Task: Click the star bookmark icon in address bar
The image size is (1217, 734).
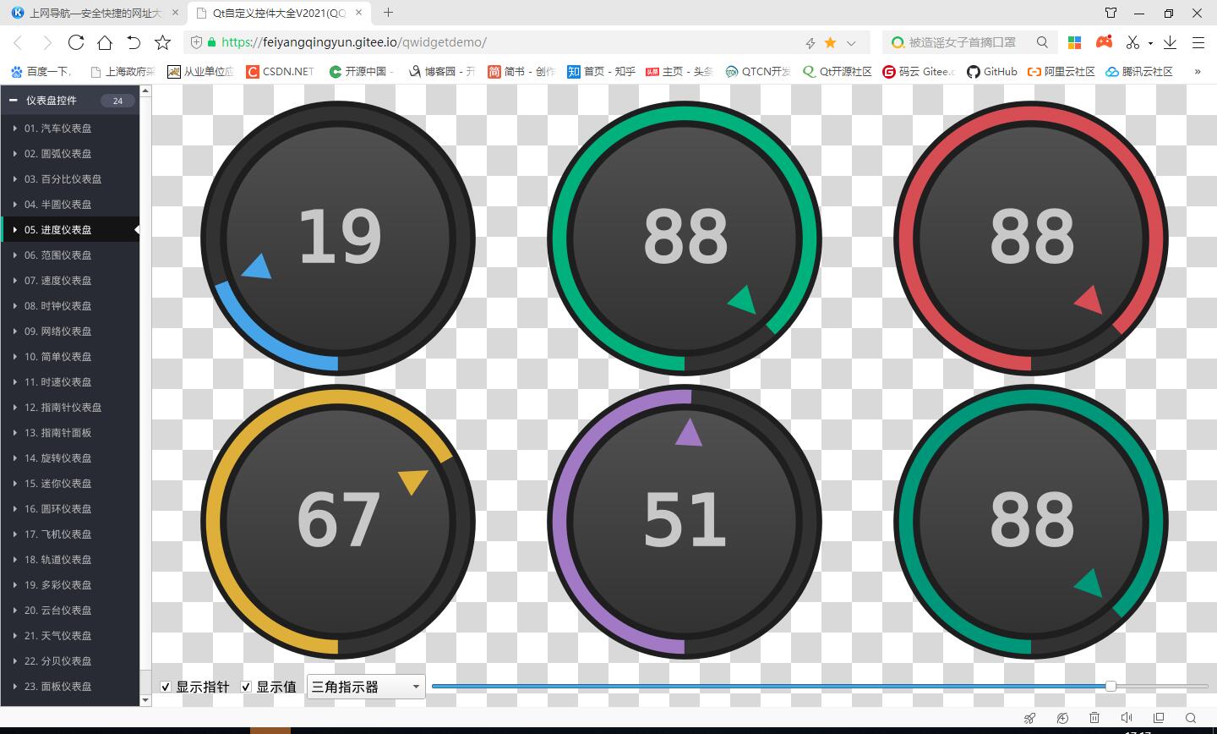Action: 830,42
